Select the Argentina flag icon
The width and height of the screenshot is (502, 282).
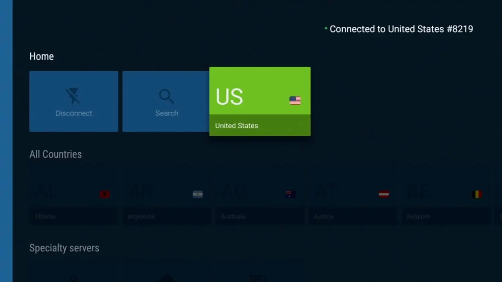pyautogui.click(x=198, y=194)
